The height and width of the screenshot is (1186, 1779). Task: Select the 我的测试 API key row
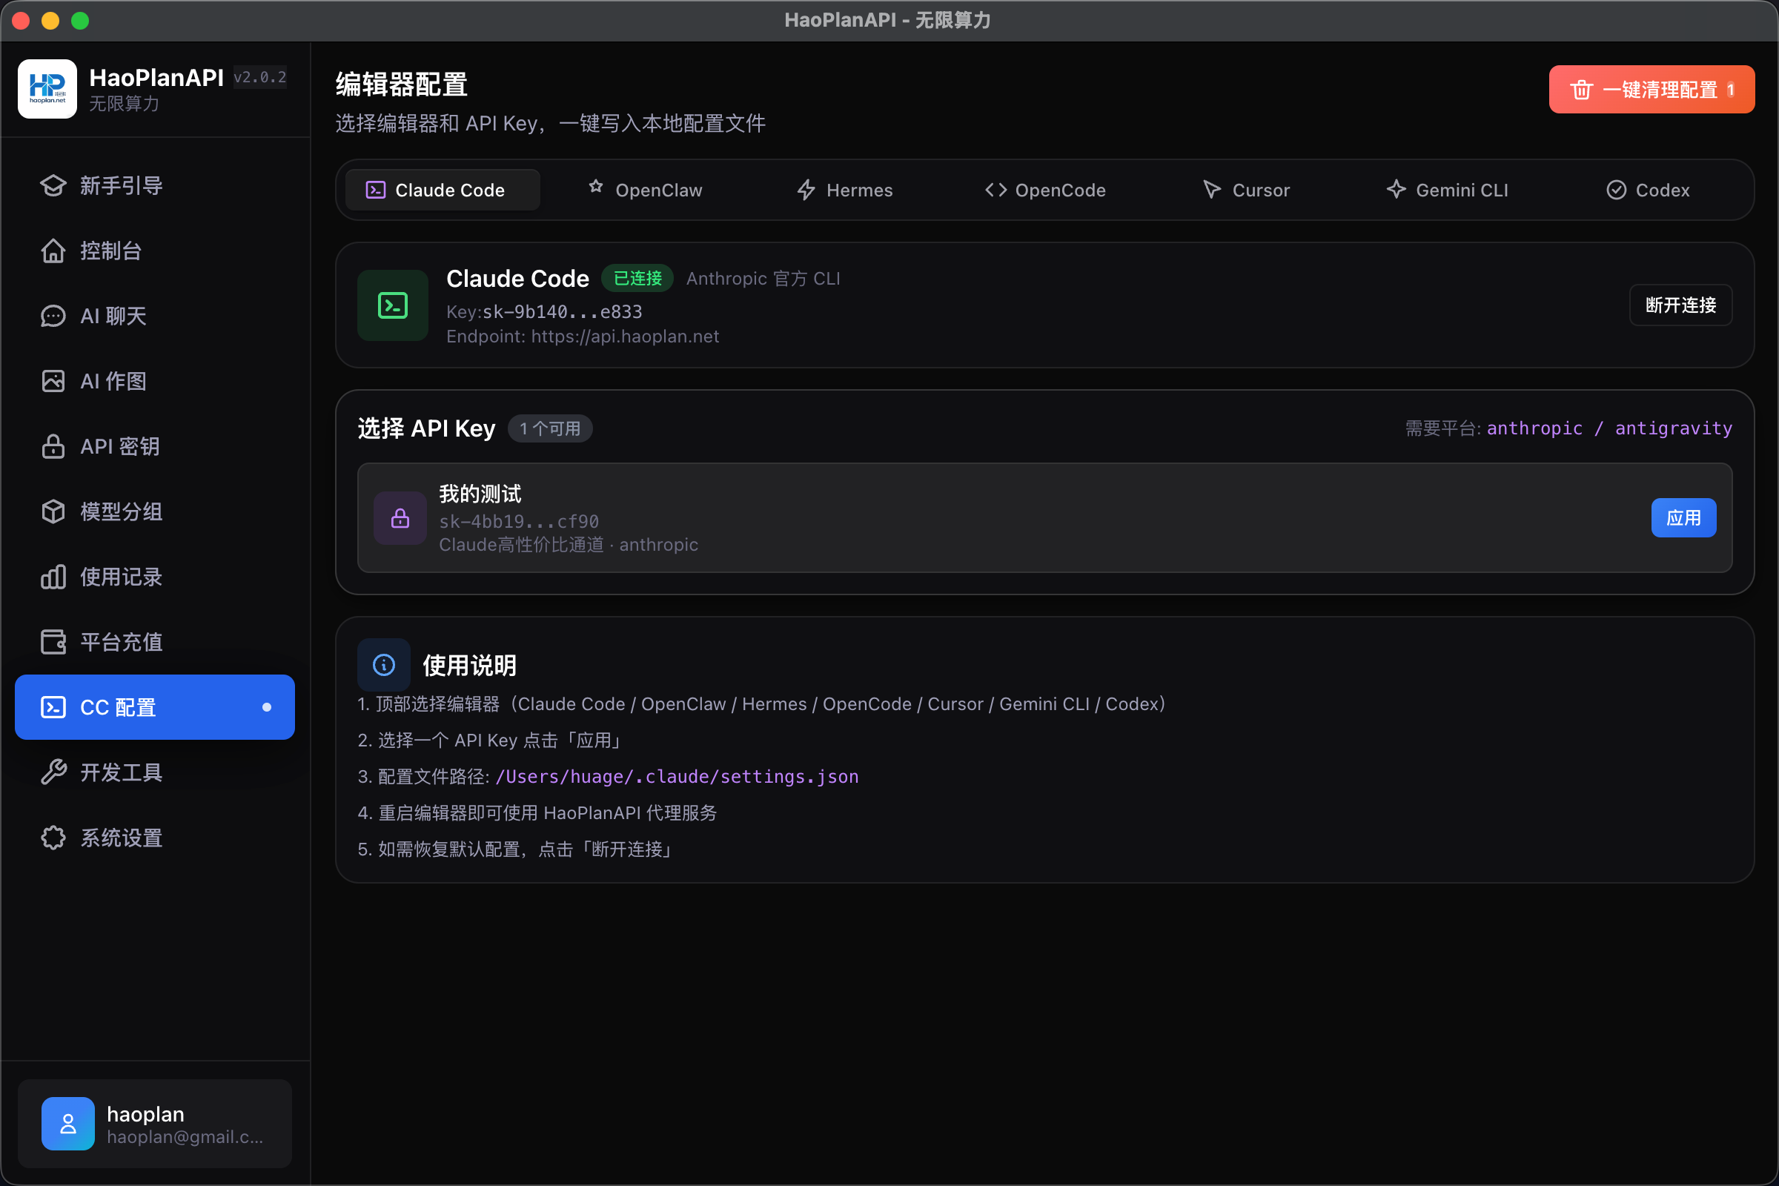pos(1044,518)
